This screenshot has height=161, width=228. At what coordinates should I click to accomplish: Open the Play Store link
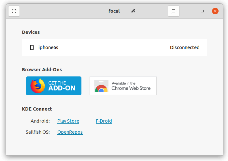click(68, 121)
